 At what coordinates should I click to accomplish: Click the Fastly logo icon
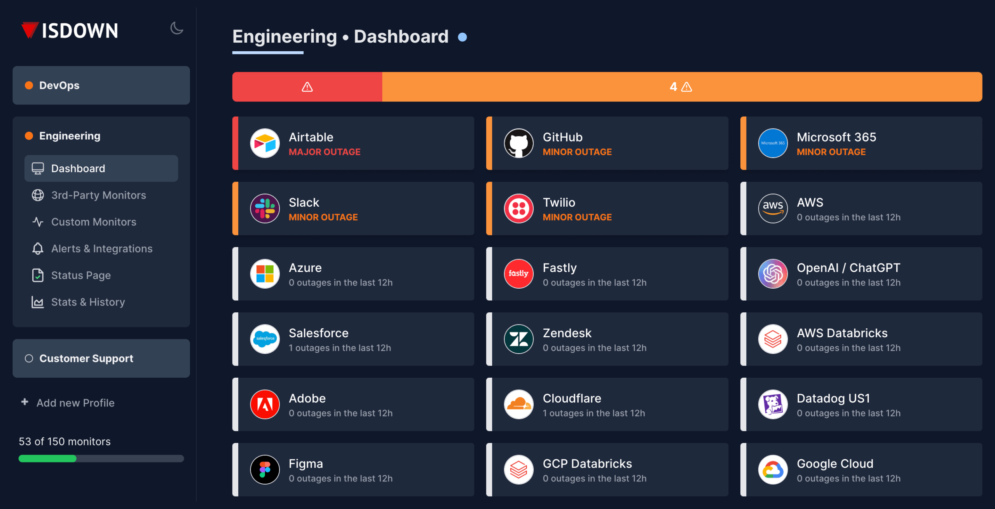[x=518, y=274]
